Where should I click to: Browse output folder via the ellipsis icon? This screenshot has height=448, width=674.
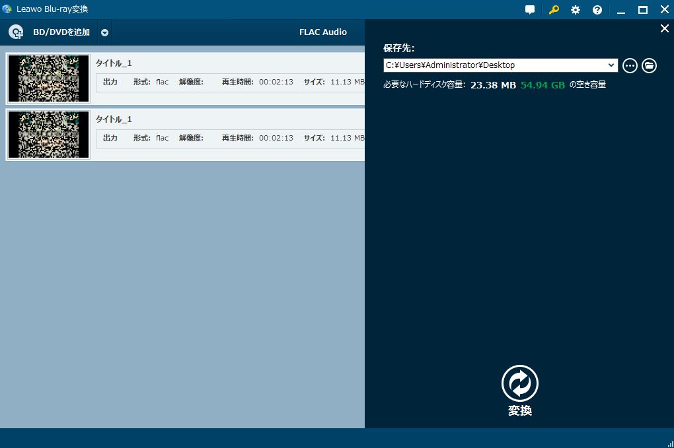629,65
